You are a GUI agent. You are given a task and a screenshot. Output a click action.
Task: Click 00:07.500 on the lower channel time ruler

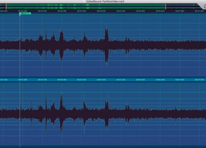tap(199, 80)
